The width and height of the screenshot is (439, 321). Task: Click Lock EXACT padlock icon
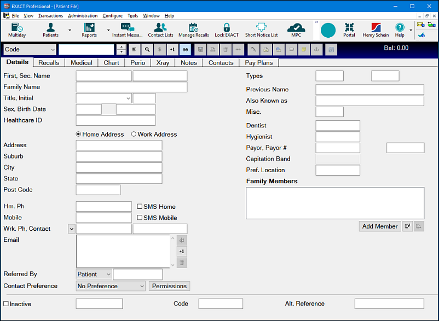tap(227, 28)
